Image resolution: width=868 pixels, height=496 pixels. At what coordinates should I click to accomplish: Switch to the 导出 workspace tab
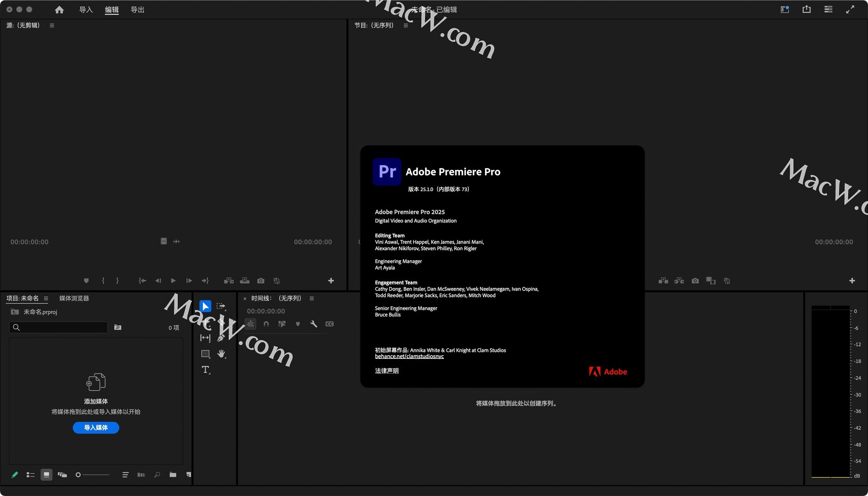(137, 9)
